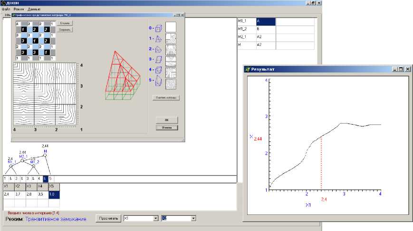
Task: Select shape 3 slanted plane icon
Action: click(x=158, y=60)
